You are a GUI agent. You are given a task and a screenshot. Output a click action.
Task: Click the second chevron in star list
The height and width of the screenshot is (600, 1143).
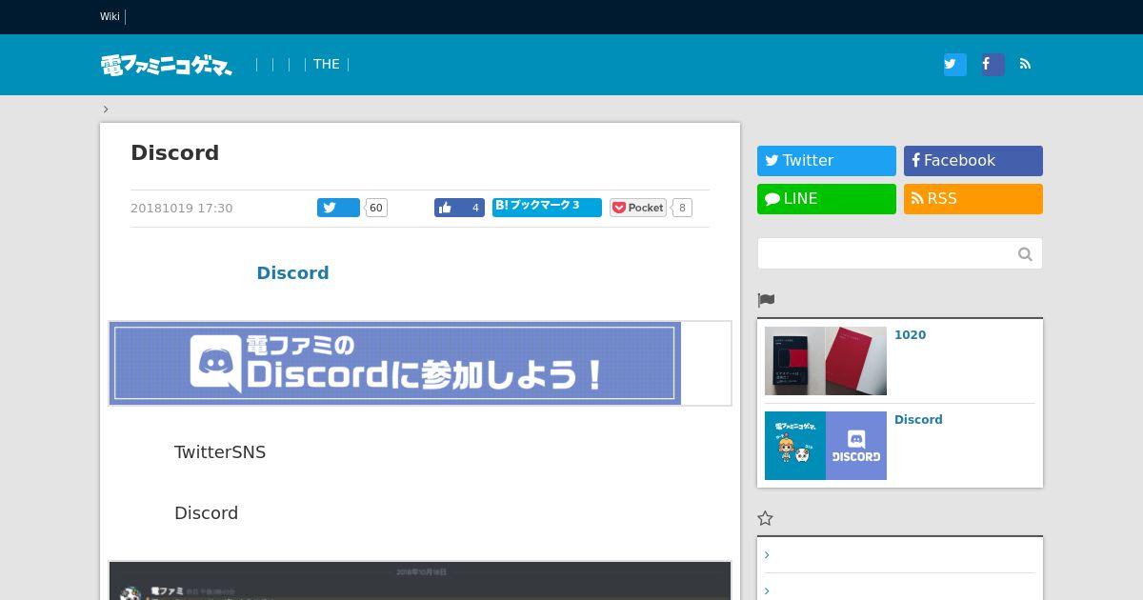(767, 591)
